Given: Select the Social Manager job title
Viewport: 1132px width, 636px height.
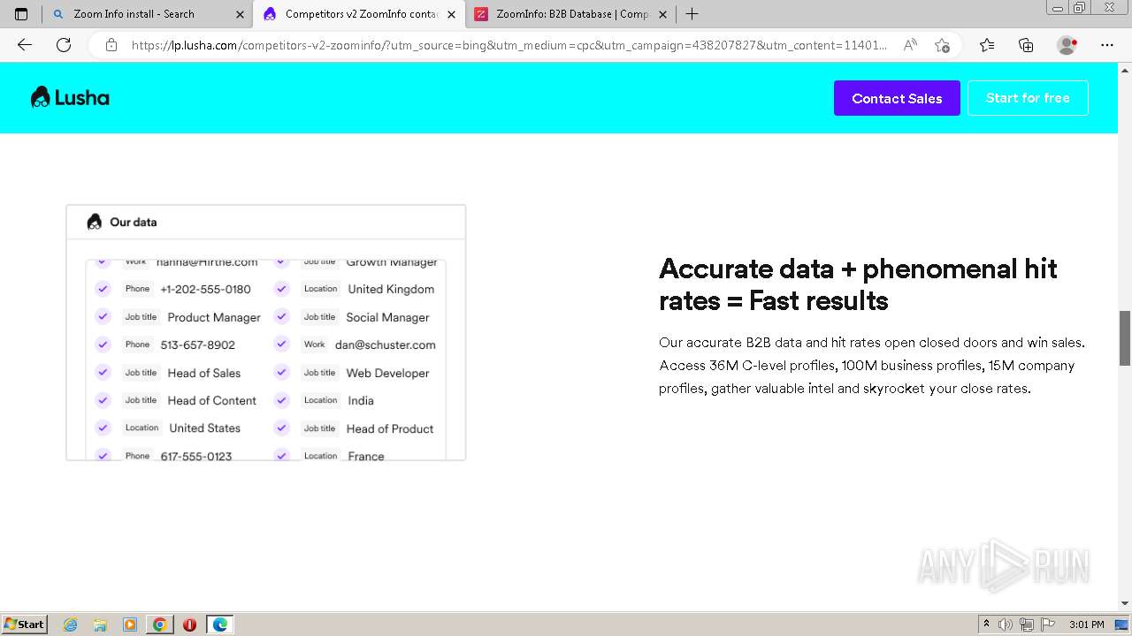Looking at the screenshot, I should click(x=387, y=317).
